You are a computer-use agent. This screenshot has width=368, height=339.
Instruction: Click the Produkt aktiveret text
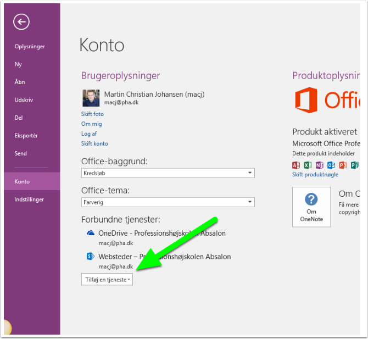click(325, 131)
